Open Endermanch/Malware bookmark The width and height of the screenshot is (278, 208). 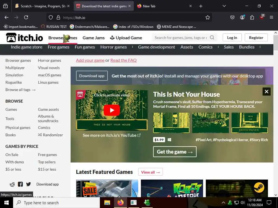pyautogui.click(x=90, y=27)
